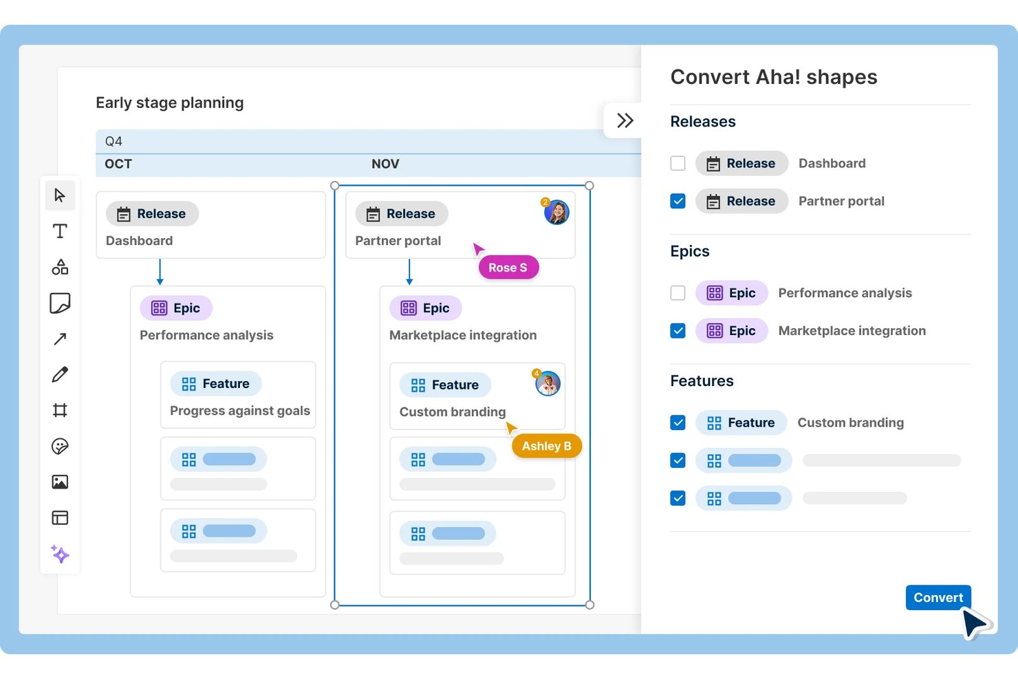The height and width of the screenshot is (679, 1018).
Task: Click the "Early stage planning" title
Action: tap(170, 103)
